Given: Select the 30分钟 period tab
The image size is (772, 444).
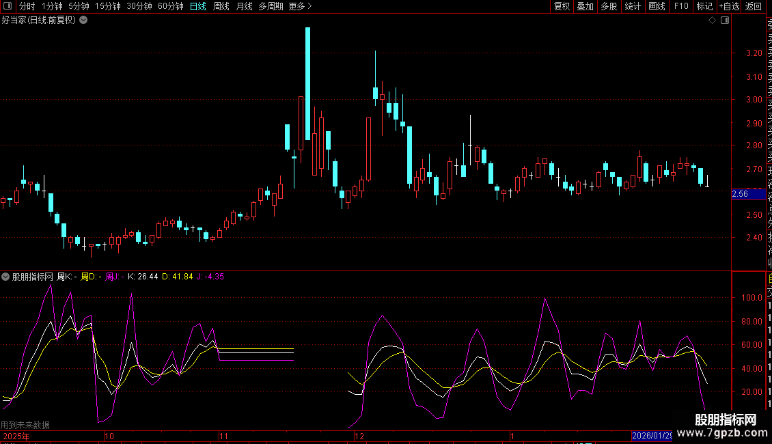Looking at the screenshot, I should click(x=139, y=6).
